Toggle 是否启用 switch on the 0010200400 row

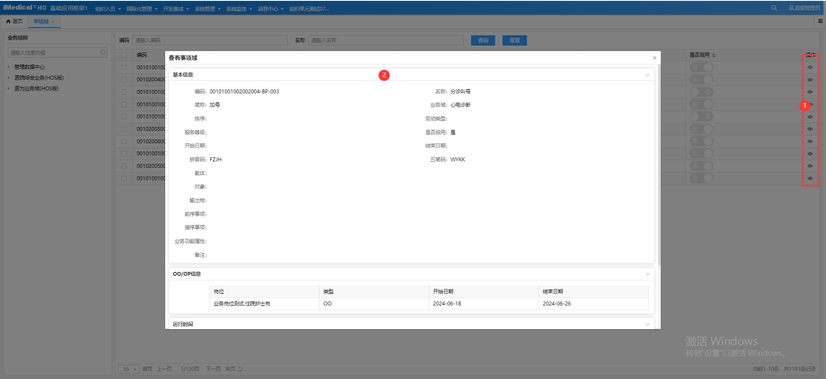click(x=701, y=80)
